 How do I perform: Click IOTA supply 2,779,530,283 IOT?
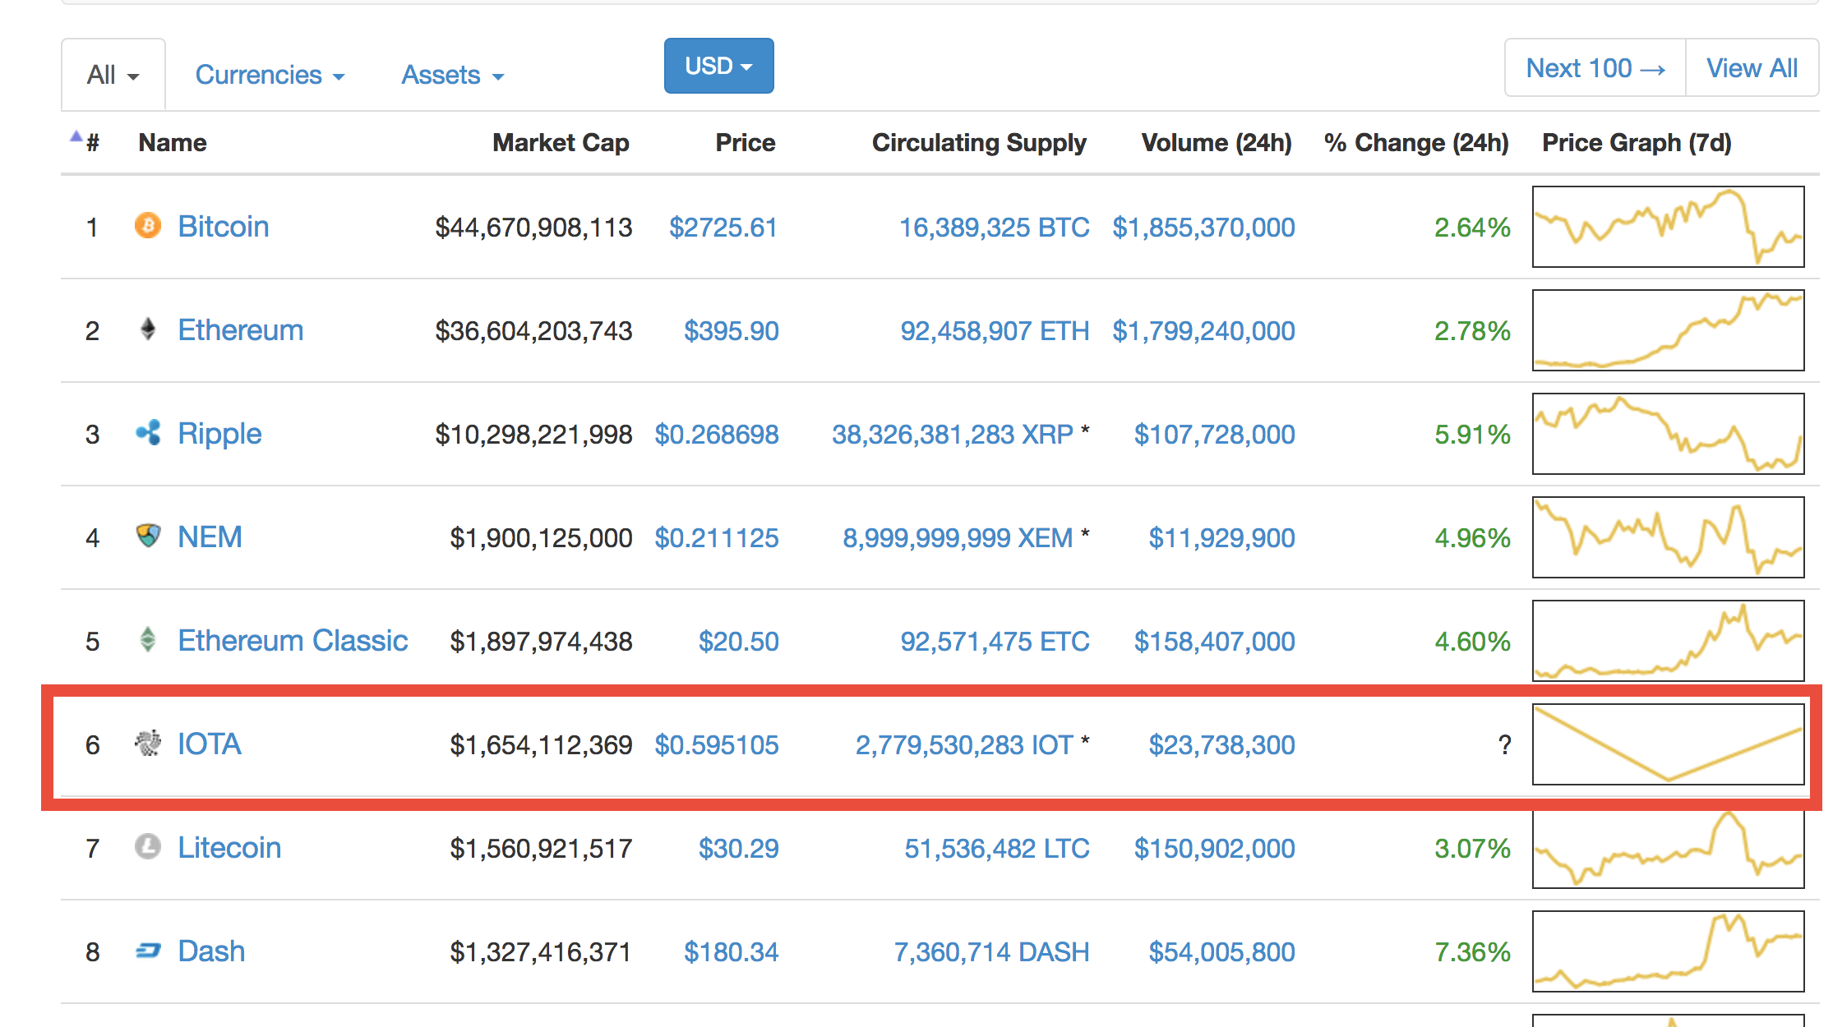click(964, 745)
